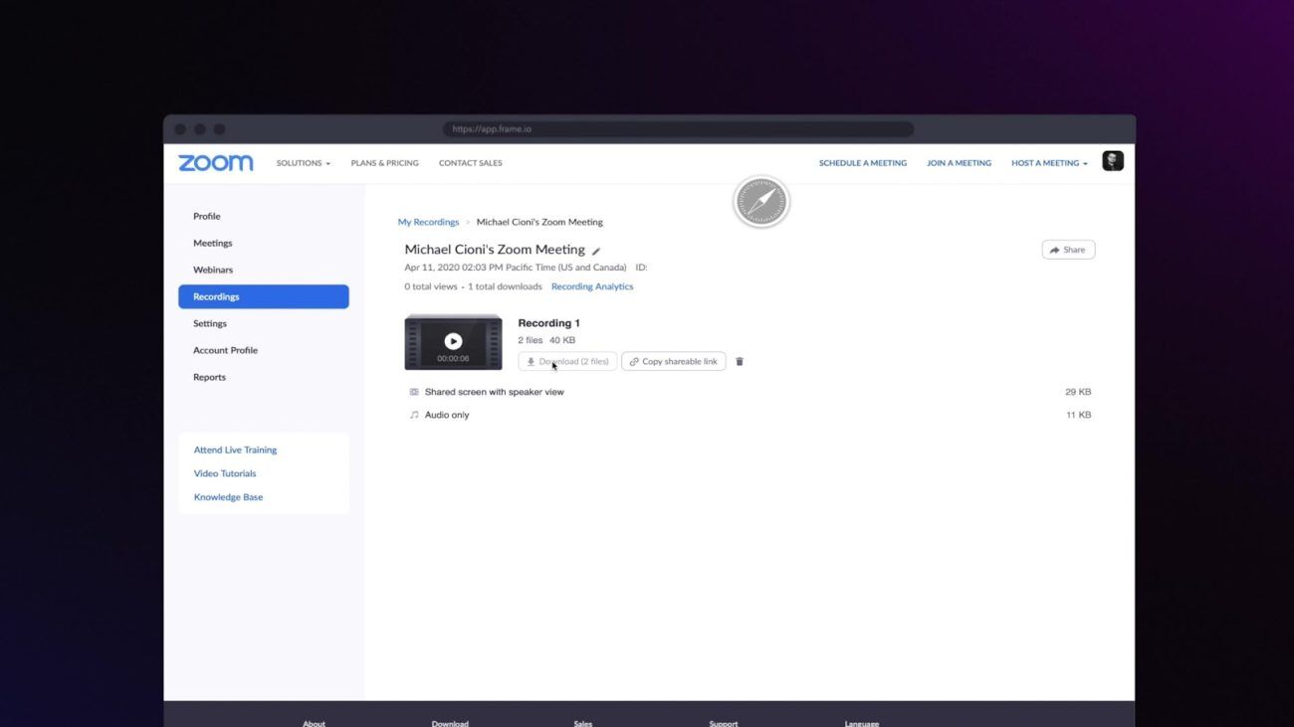Open Recording Analytics link
Viewport: 1294px width, 727px height.
coord(592,285)
